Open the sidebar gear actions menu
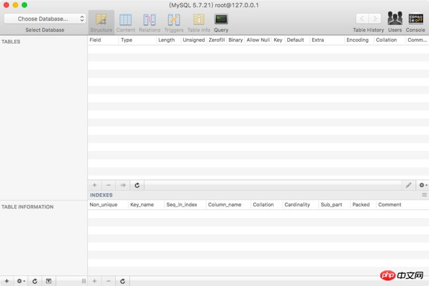 tap(21, 281)
